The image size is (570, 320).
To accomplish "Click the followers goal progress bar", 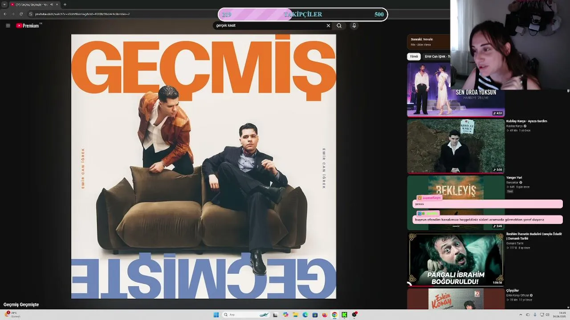I will (303, 14).
